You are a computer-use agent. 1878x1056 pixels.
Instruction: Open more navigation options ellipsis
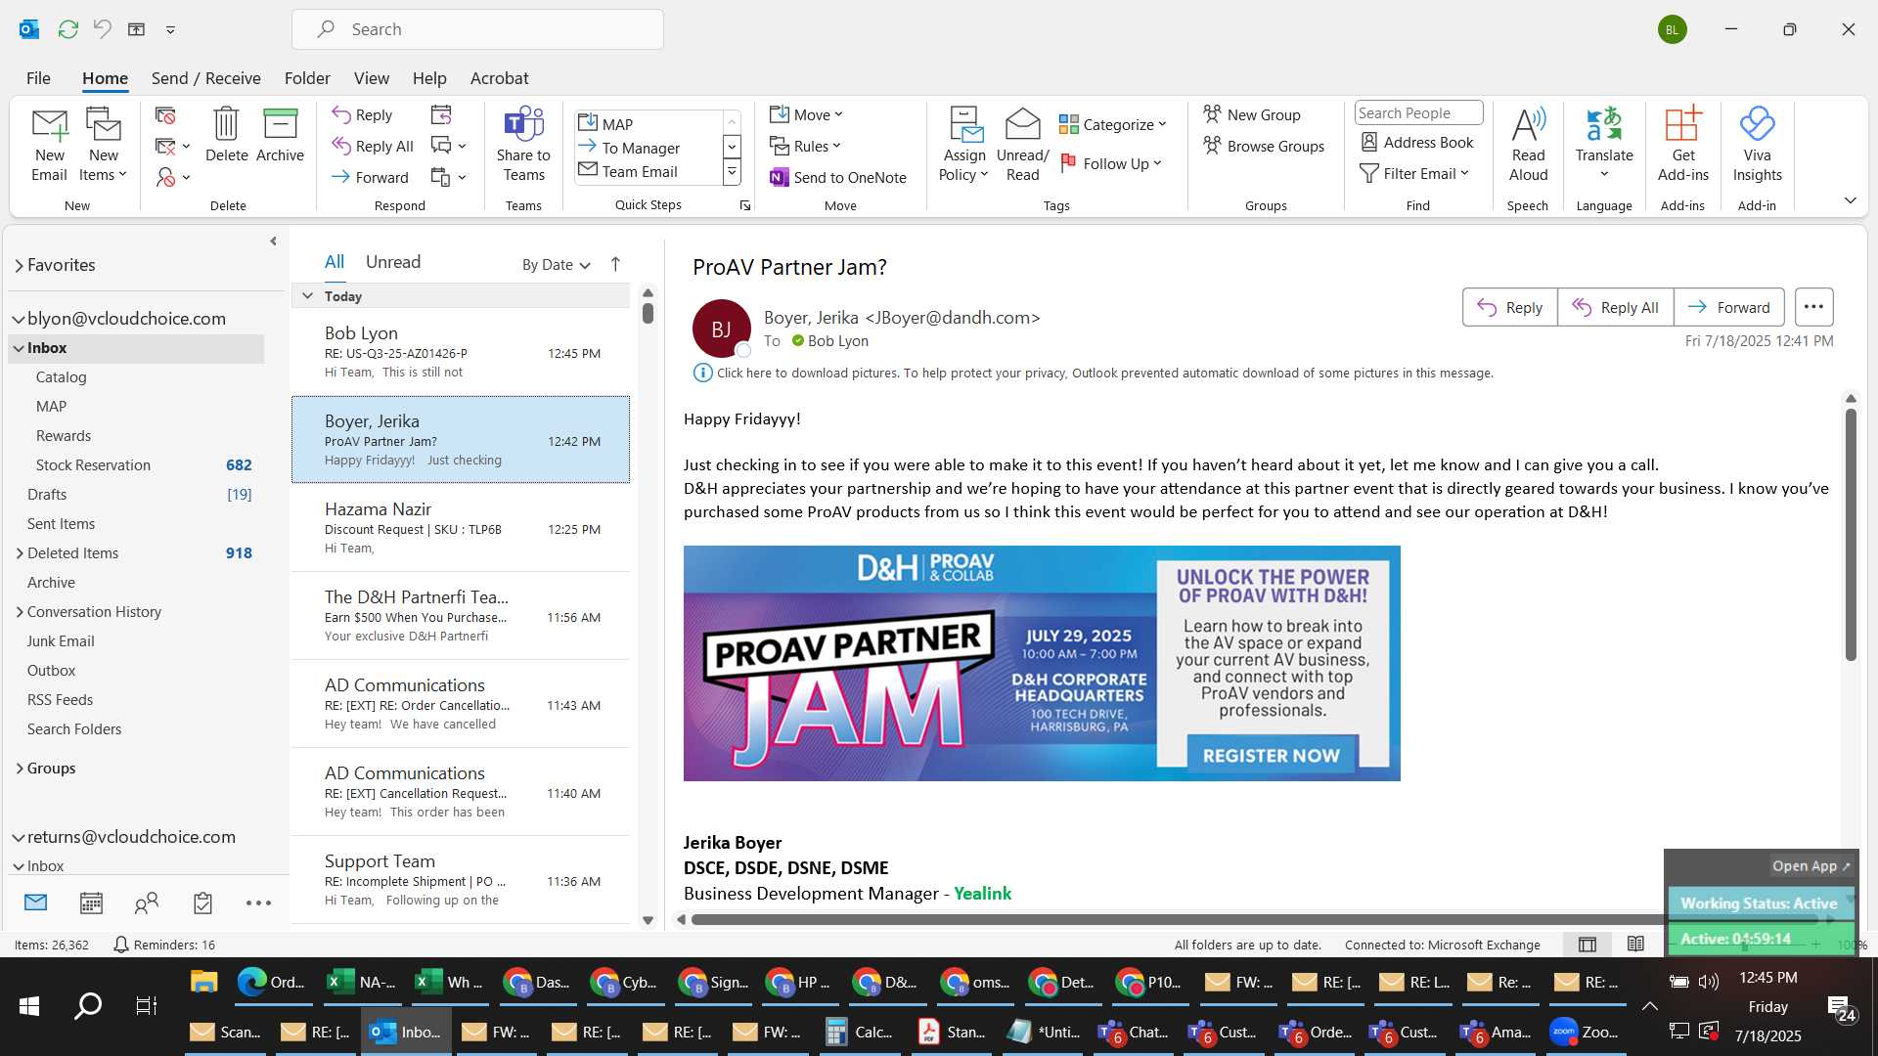pos(258,902)
